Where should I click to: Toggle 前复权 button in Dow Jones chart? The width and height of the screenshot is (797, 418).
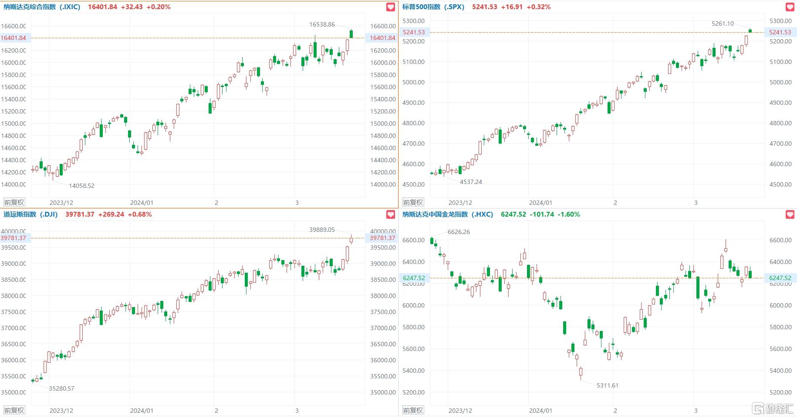point(14,410)
